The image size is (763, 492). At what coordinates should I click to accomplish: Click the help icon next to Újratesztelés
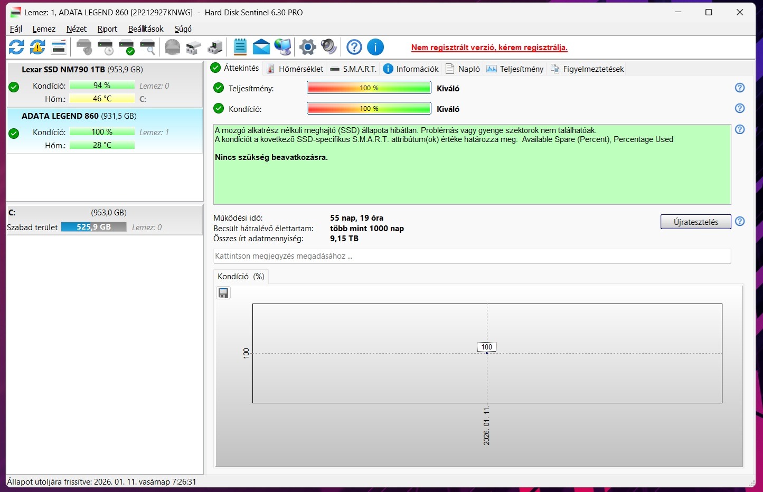click(x=740, y=221)
